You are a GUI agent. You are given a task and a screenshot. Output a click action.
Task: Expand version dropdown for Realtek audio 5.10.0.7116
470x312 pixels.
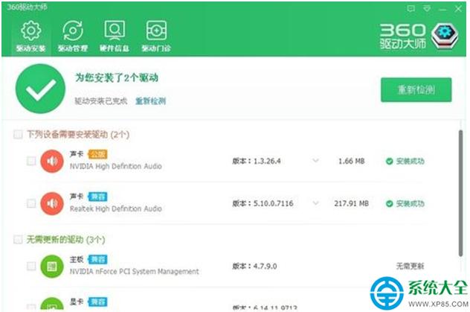click(315, 203)
